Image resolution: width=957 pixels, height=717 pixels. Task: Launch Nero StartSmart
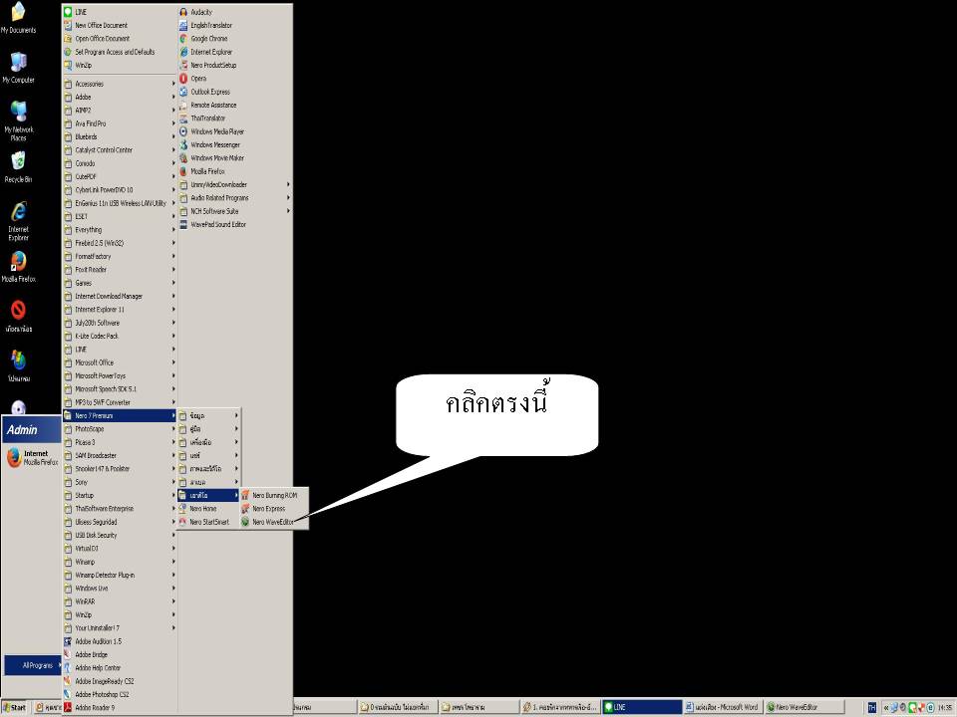click(x=208, y=522)
